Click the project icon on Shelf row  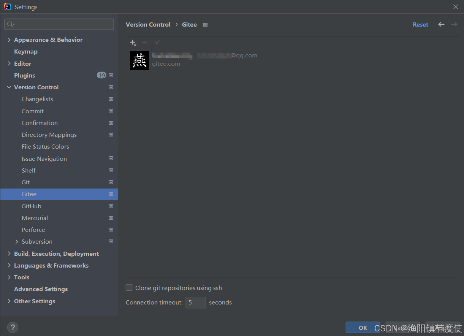[x=111, y=170]
